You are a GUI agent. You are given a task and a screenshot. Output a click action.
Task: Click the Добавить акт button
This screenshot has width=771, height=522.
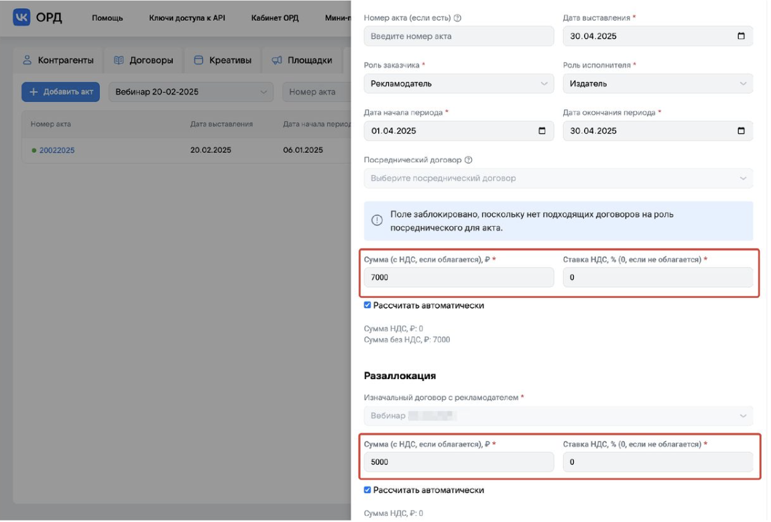tap(60, 92)
